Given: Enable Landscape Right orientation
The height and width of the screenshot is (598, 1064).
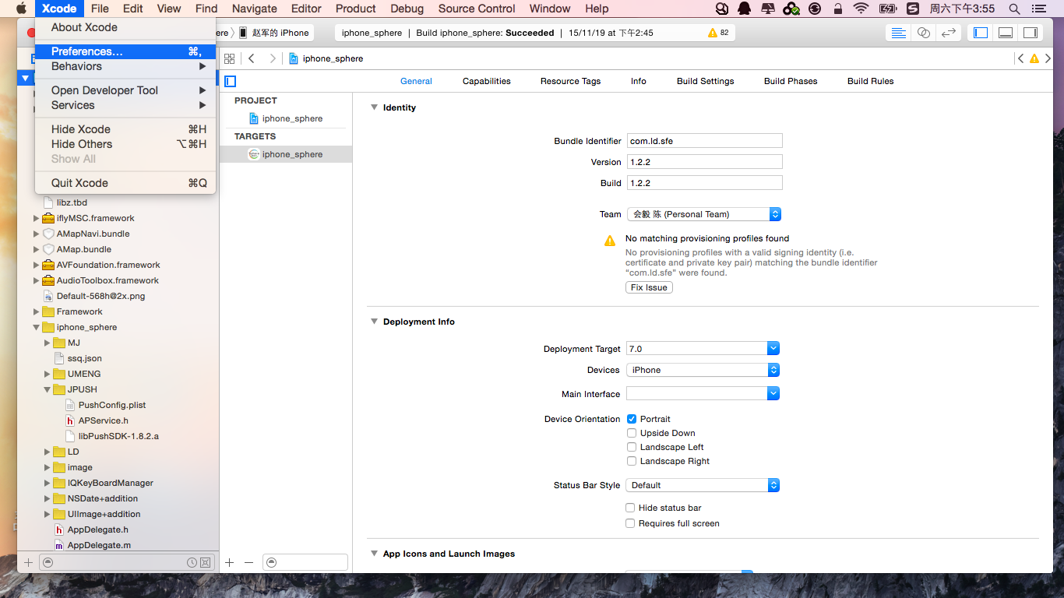Looking at the screenshot, I should click(632, 461).
